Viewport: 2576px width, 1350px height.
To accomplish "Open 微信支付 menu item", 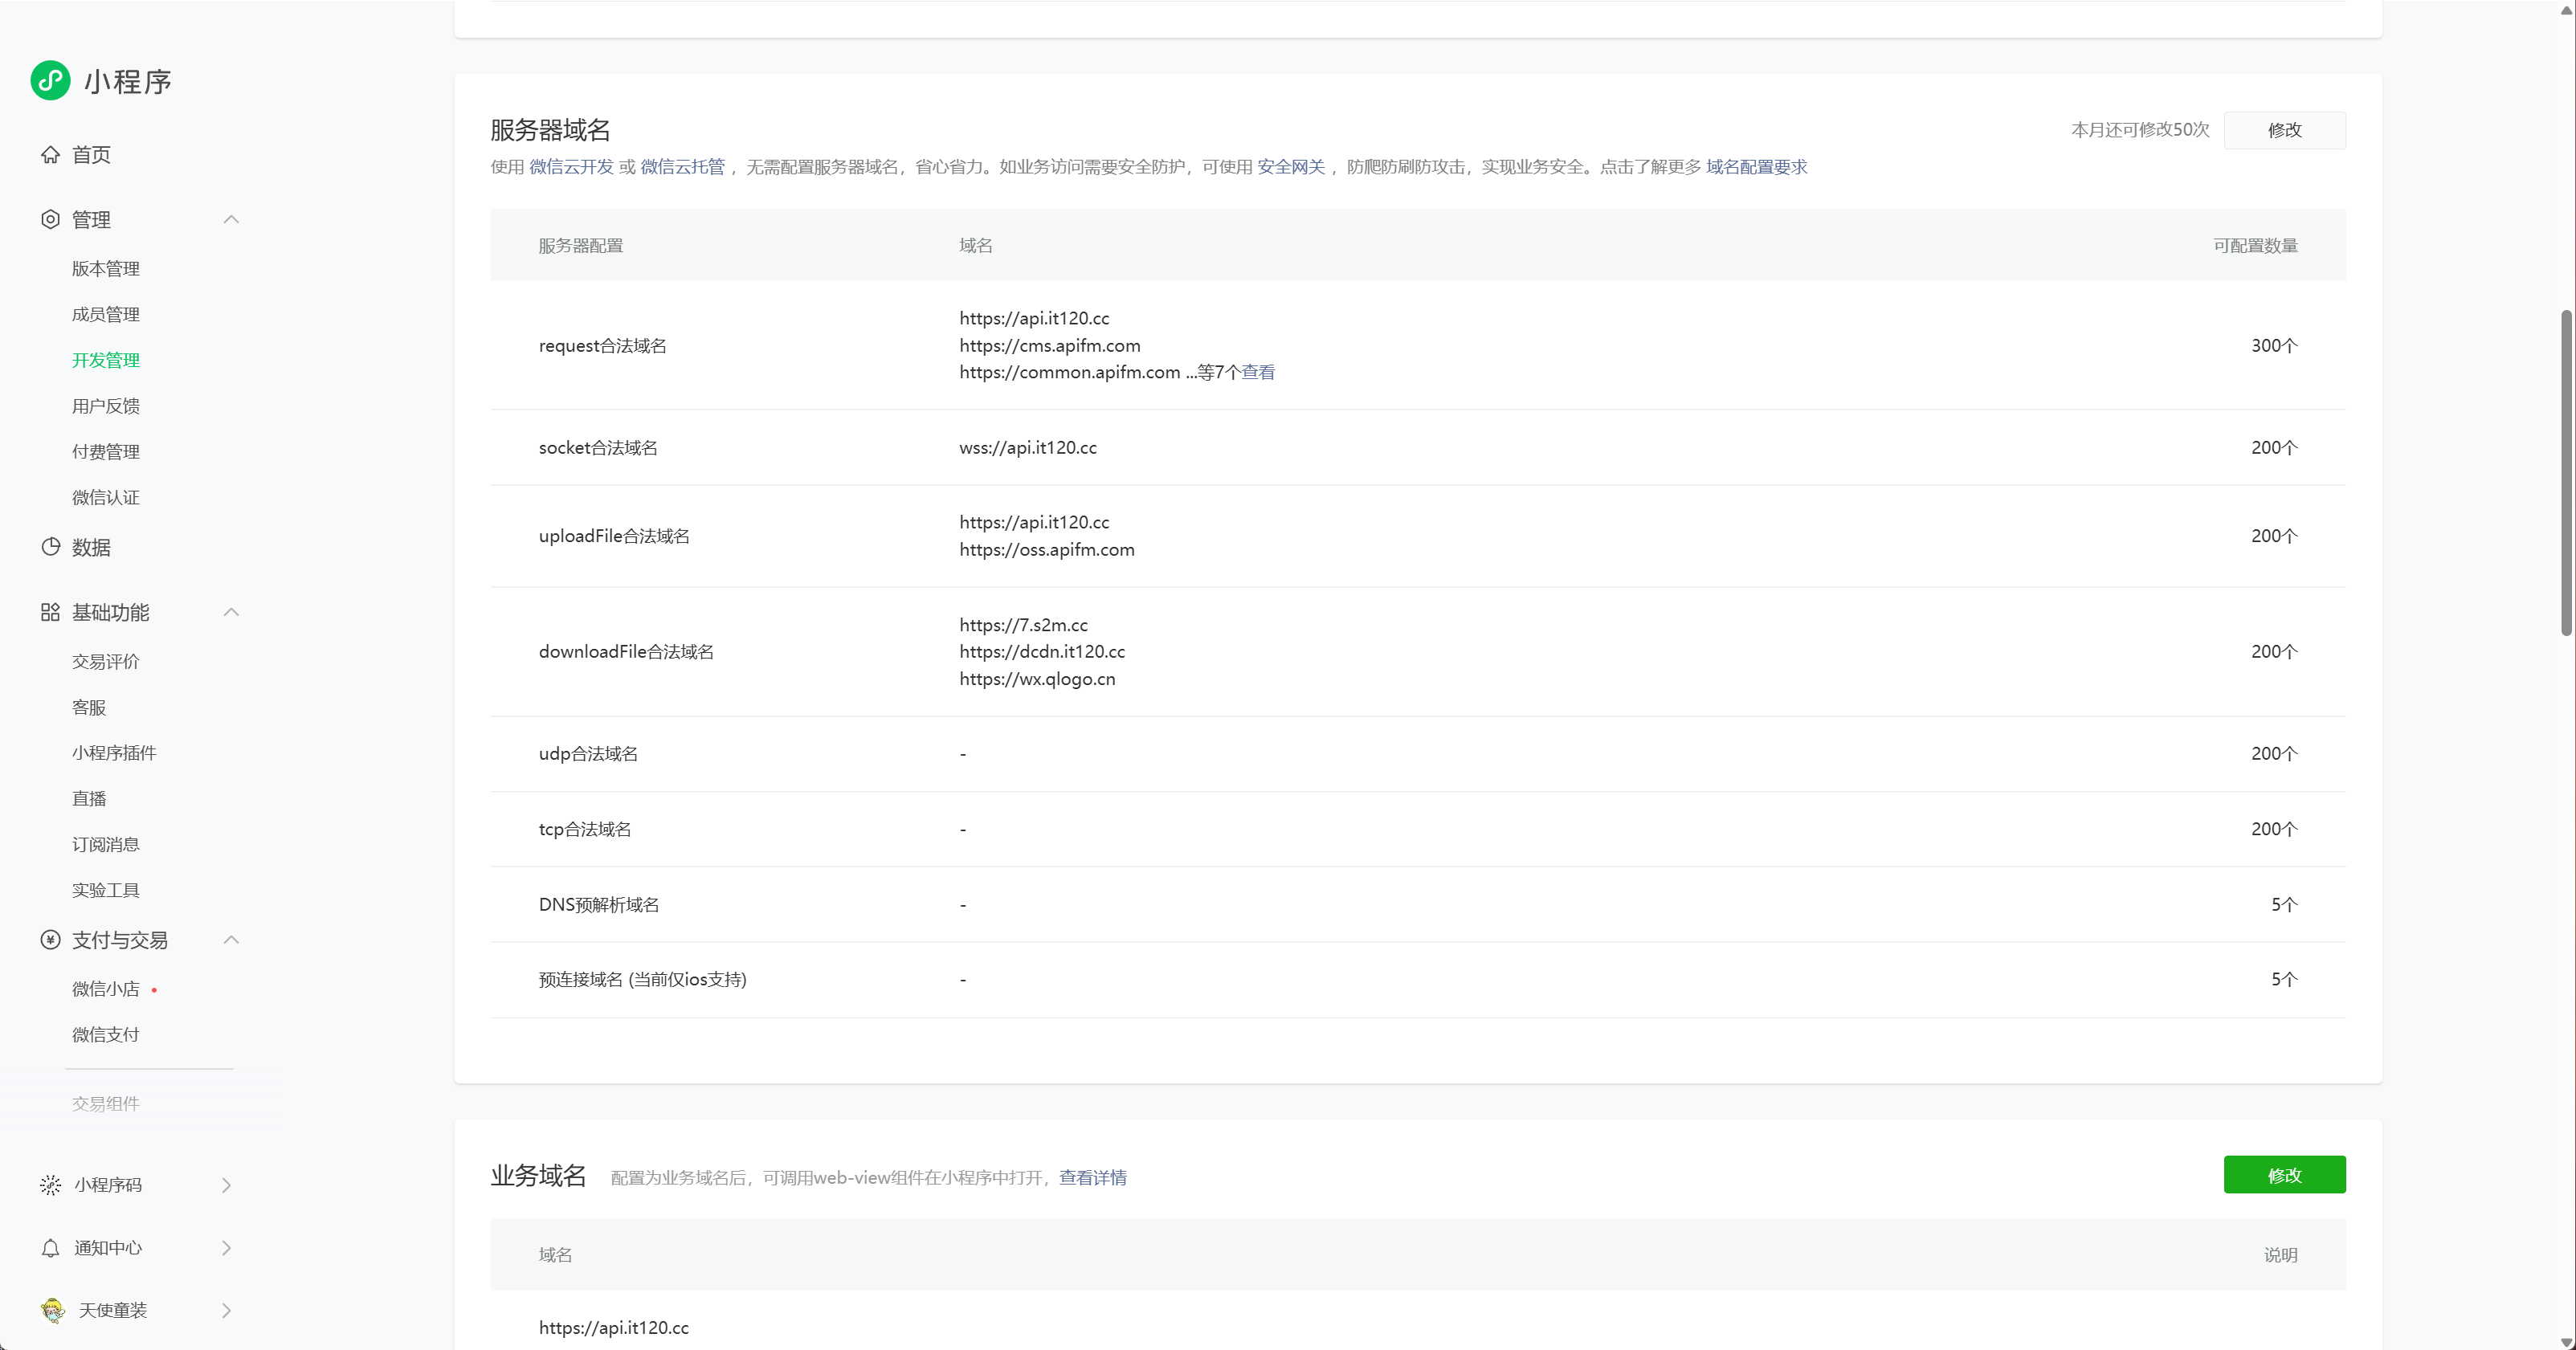I will click(106, 1035).
